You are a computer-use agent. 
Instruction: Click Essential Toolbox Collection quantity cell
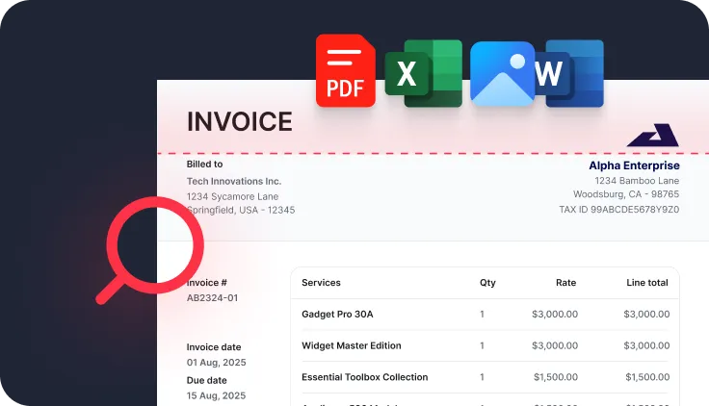click(x=482, y=377)
